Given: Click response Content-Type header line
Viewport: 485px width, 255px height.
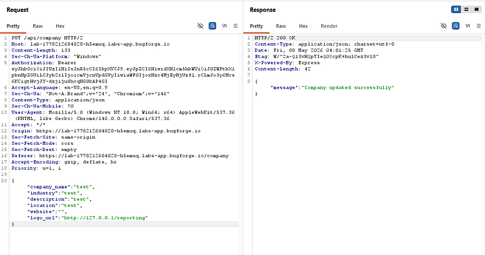Looking at the screenshot, I should click(x=324, y=44).
